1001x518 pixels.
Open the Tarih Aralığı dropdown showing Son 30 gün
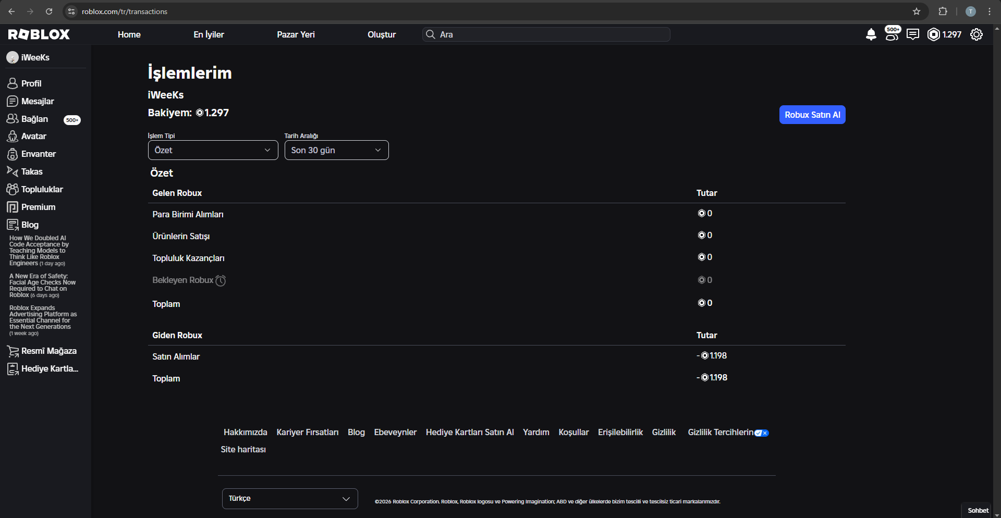[x=336, y=150]
